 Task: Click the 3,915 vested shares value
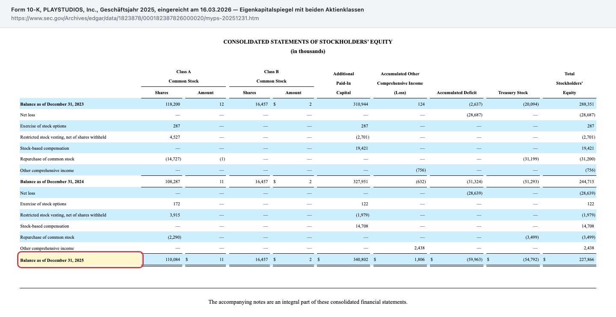(x=175, y=215)
